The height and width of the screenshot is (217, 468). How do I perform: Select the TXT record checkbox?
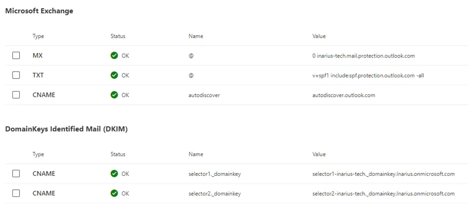[16, 75]
